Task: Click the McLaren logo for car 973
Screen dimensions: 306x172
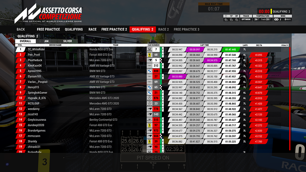Action: (149, 131)
